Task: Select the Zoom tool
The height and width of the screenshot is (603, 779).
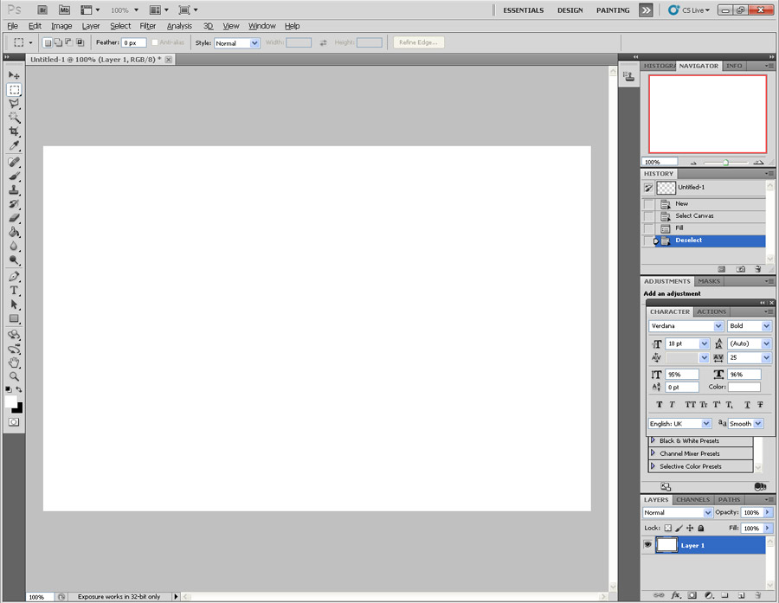Action: pos(14,376)
